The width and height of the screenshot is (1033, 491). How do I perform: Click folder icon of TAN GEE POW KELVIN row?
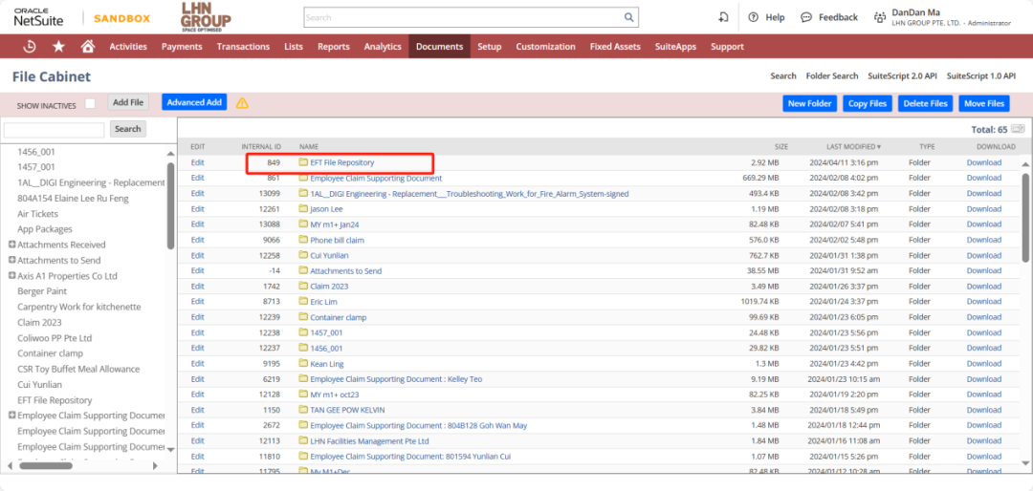pos(304,410)
